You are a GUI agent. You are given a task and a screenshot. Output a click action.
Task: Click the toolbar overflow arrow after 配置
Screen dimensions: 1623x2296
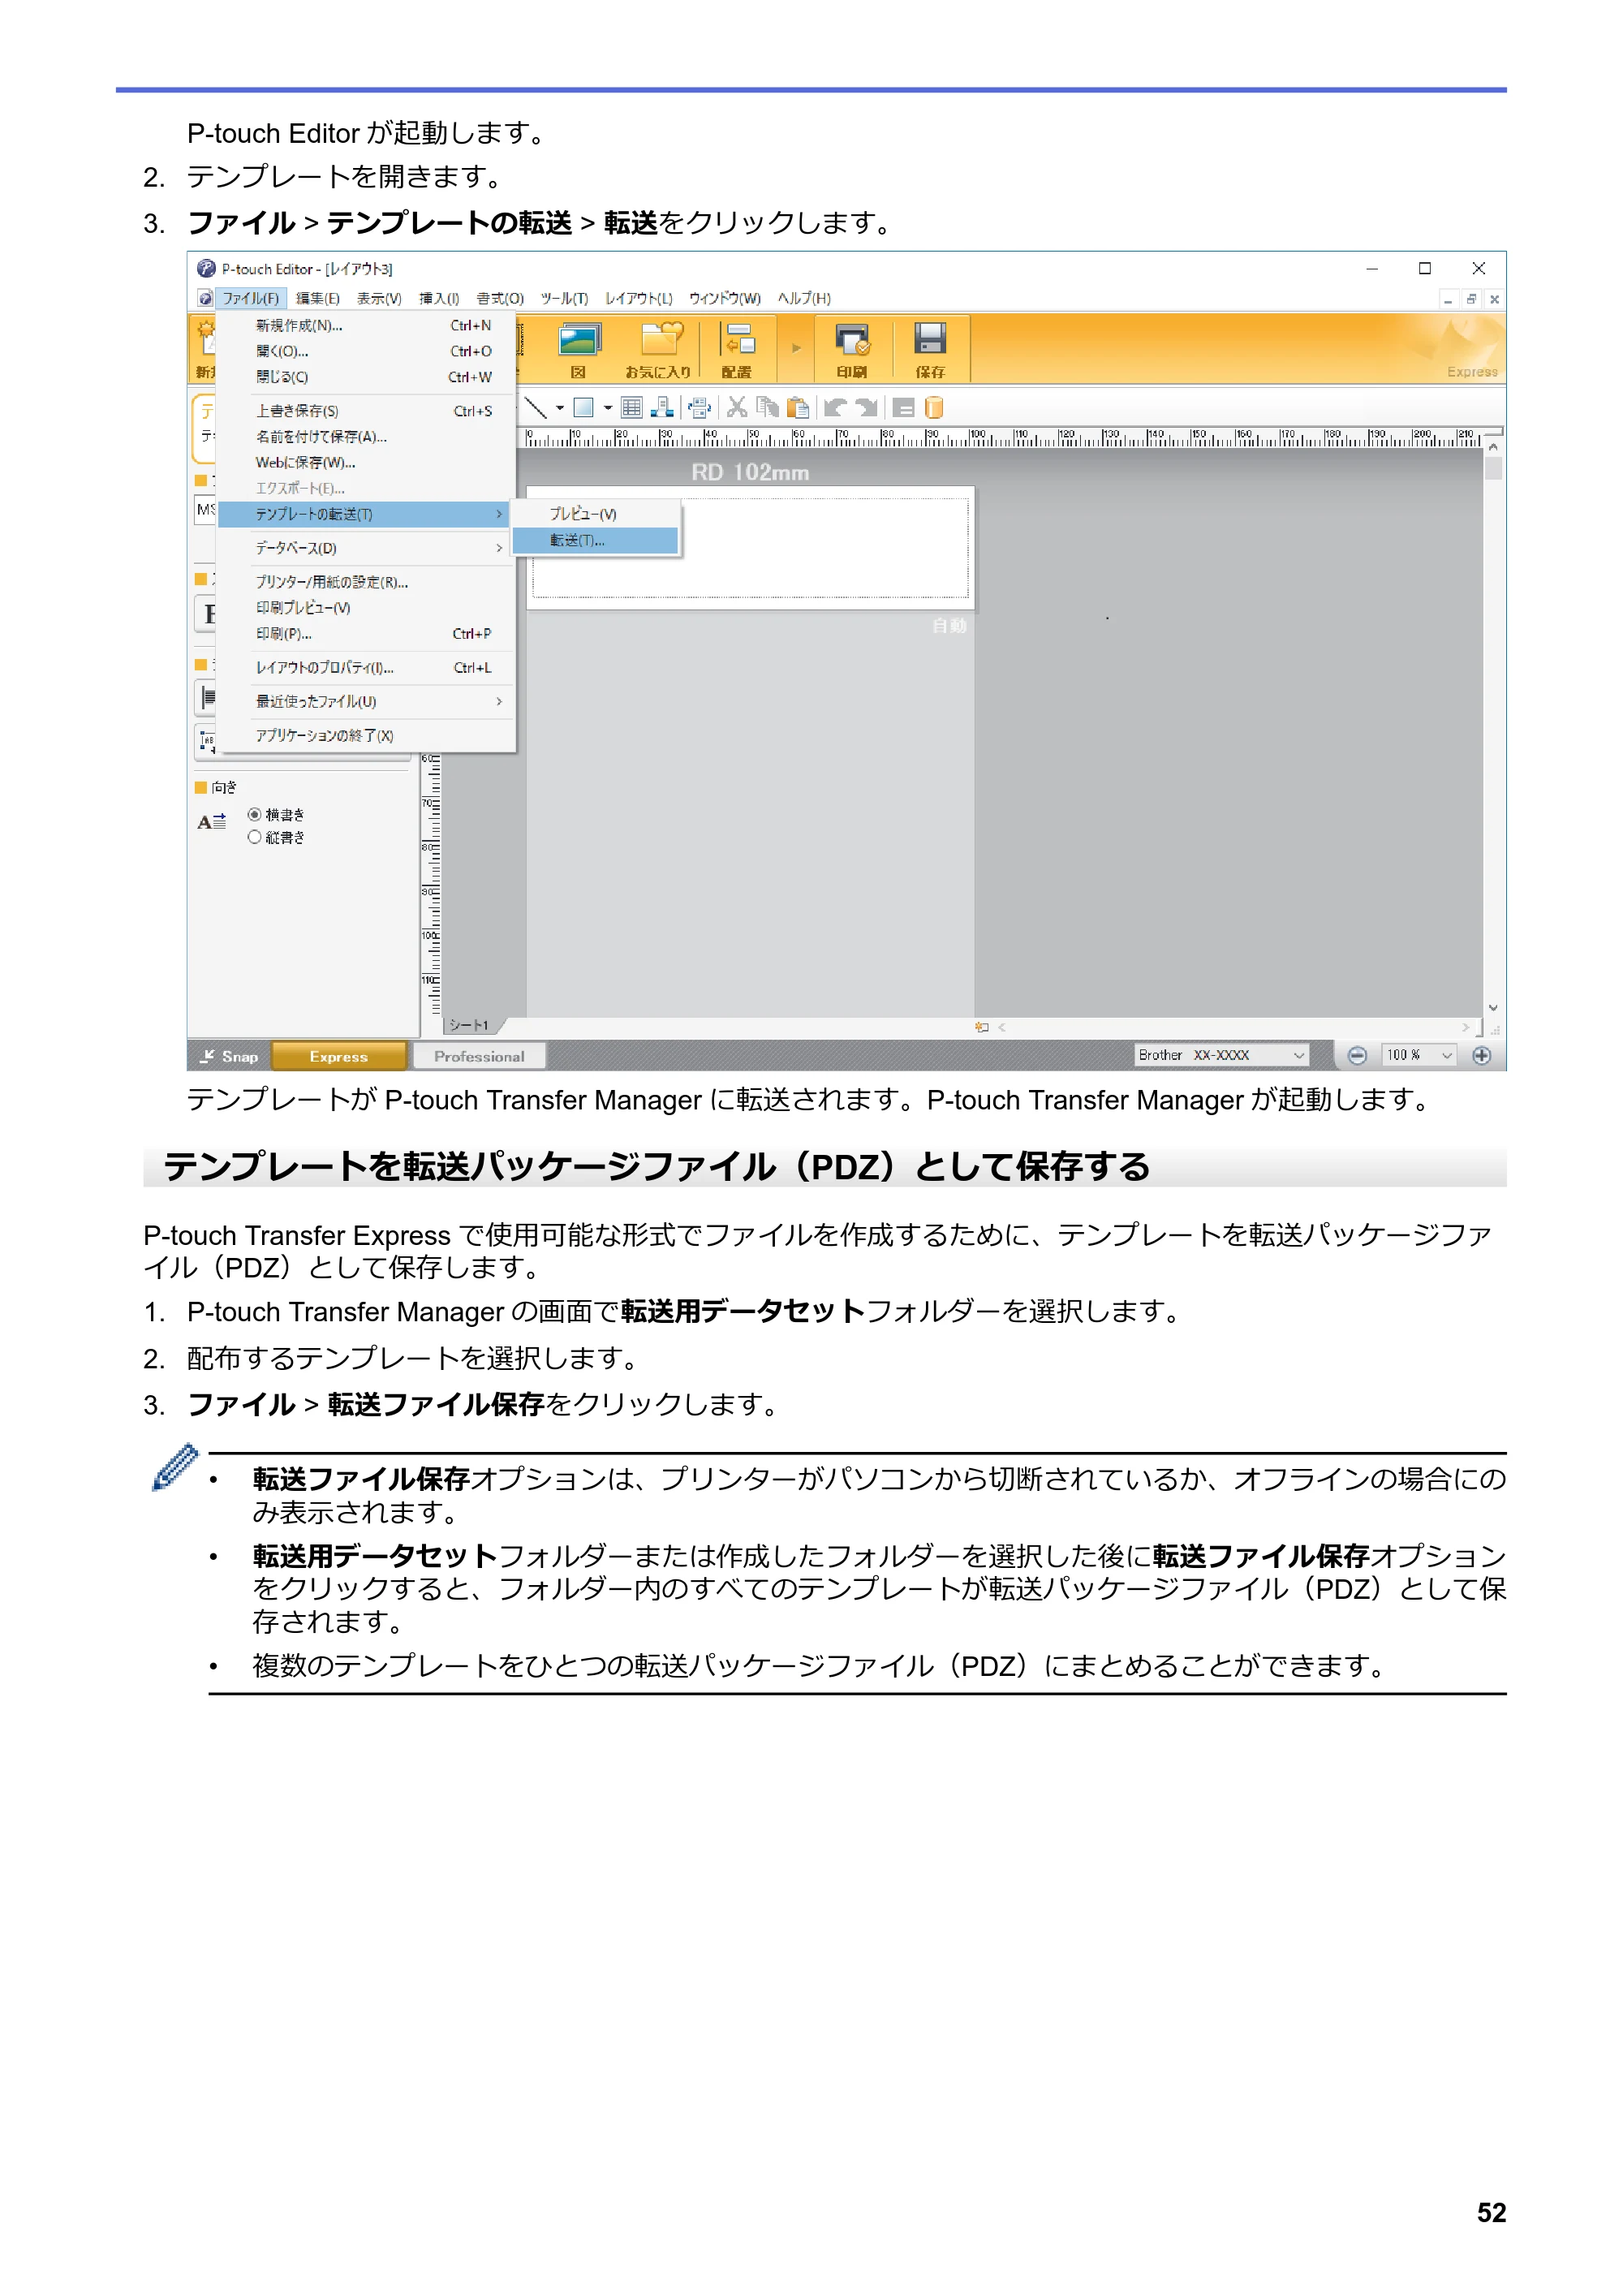coord(797,349)
